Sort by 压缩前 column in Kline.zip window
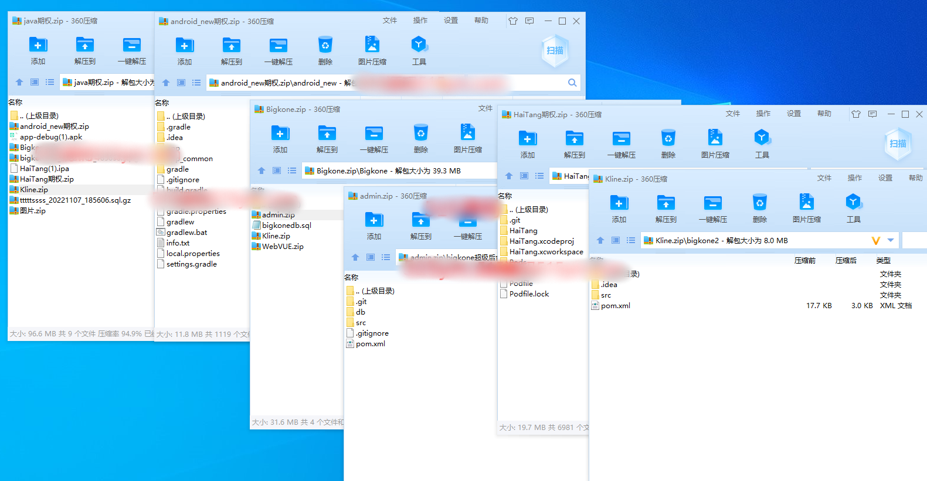The image size is (927, 481). [804, 261]
